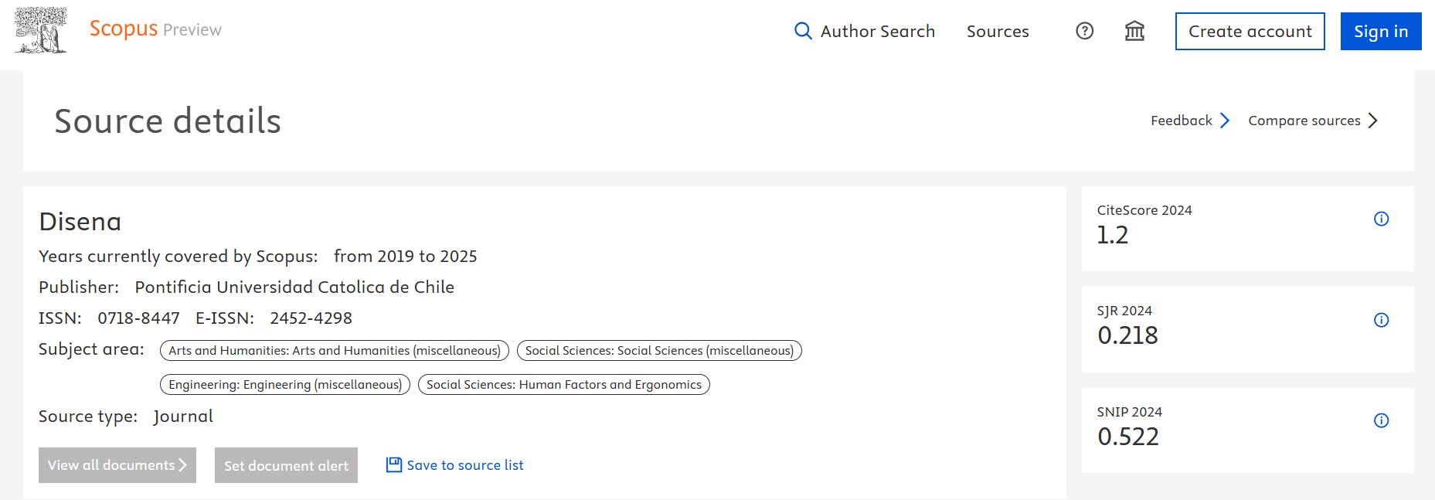Click the Sign in button
The height and width of the screenshot is (500, 1435).
coord(1381,32)
